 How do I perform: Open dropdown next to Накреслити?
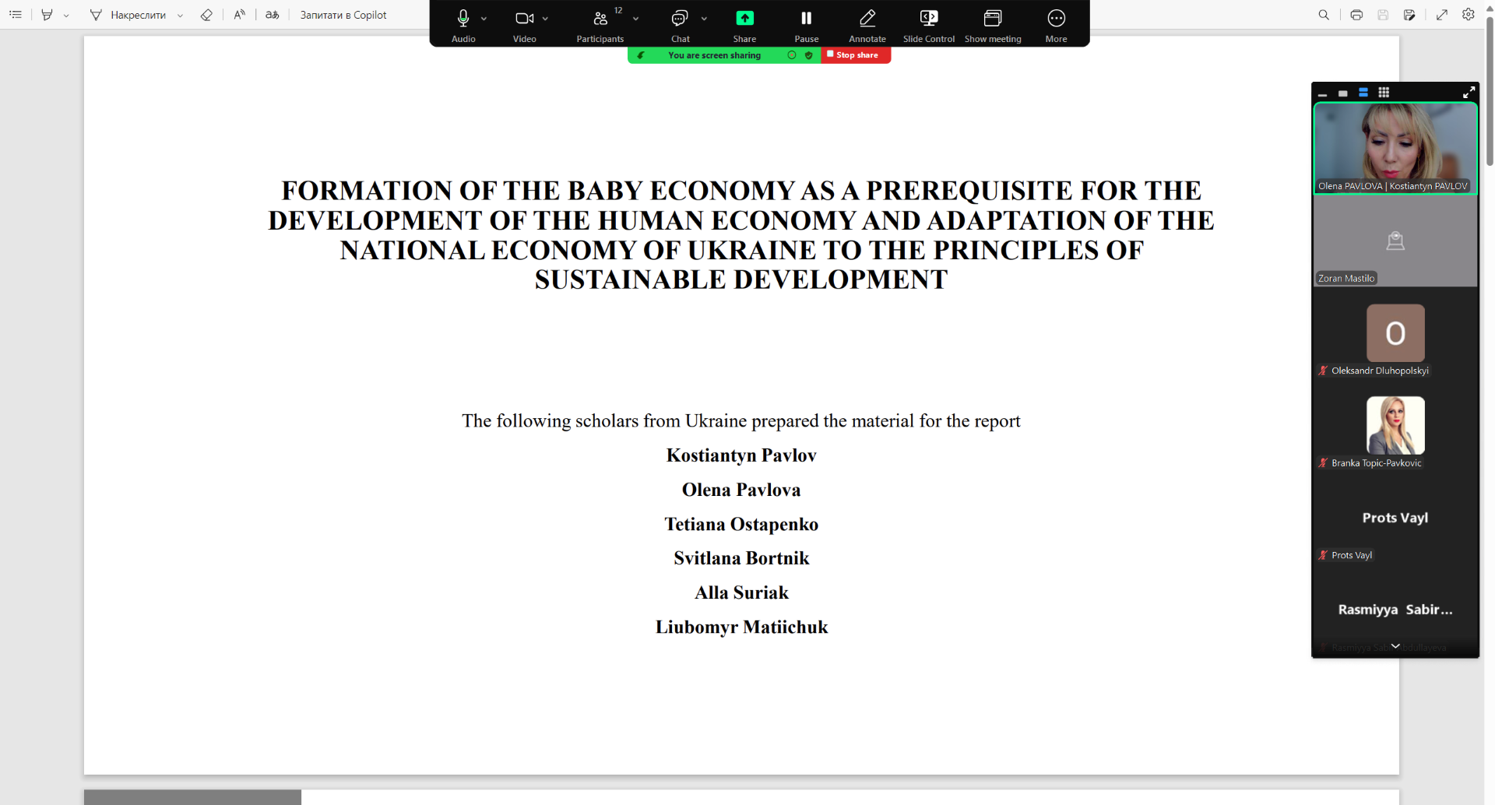point(180,16)
